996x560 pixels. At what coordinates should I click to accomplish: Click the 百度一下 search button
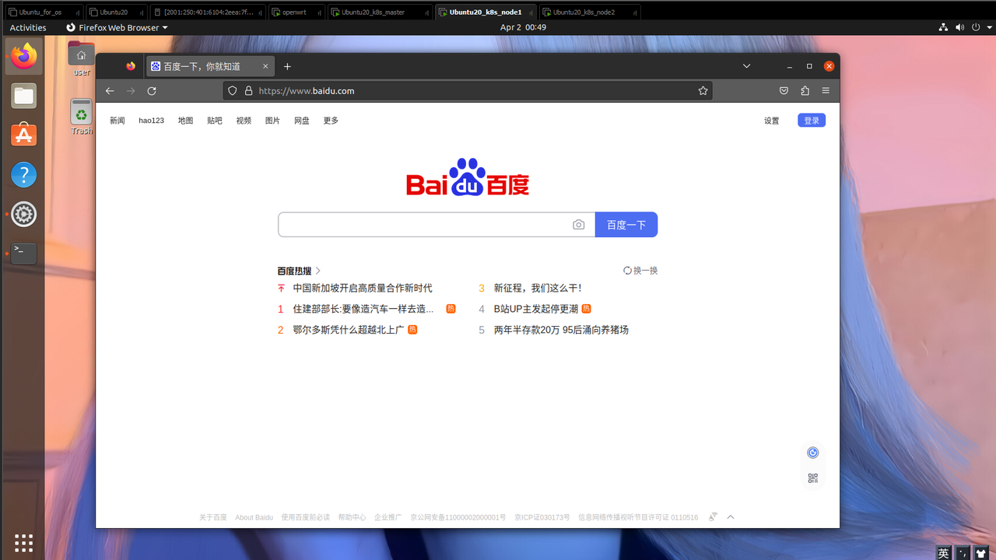point(626,225)
